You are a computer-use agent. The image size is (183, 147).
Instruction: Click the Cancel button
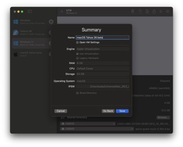pyautogui.click(x=61, y=111)
